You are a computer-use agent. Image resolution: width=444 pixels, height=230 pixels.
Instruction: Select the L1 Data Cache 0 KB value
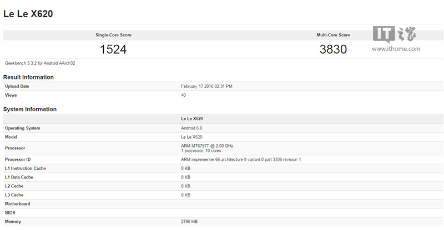click(x=186, y=177)
